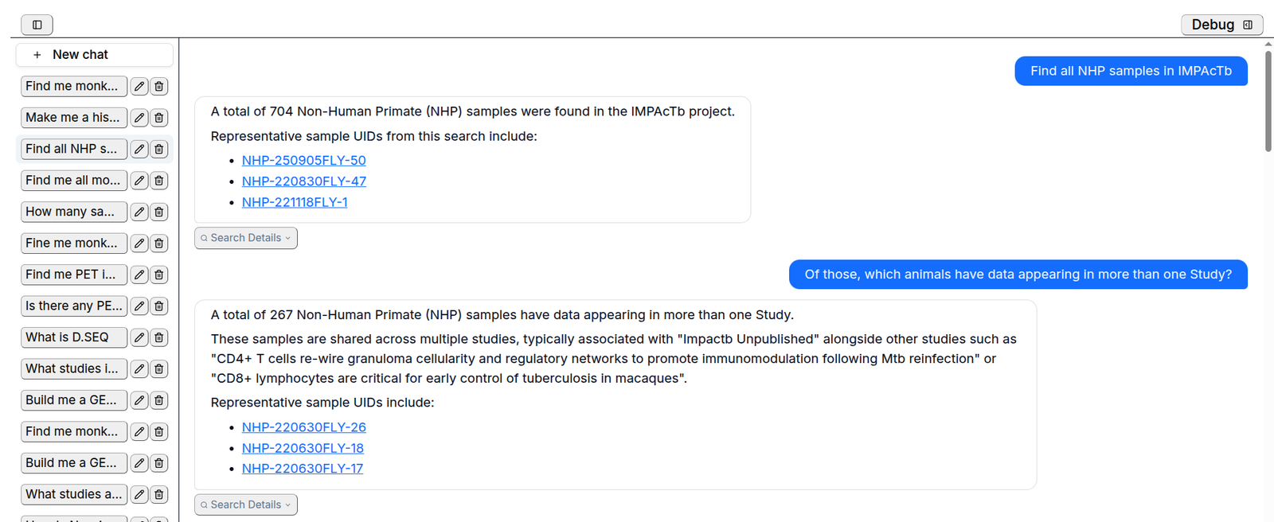Screen dimensions: 1274x522
Task: Delete the 'Is there any PE...' chat
Action: coord(159,306)
